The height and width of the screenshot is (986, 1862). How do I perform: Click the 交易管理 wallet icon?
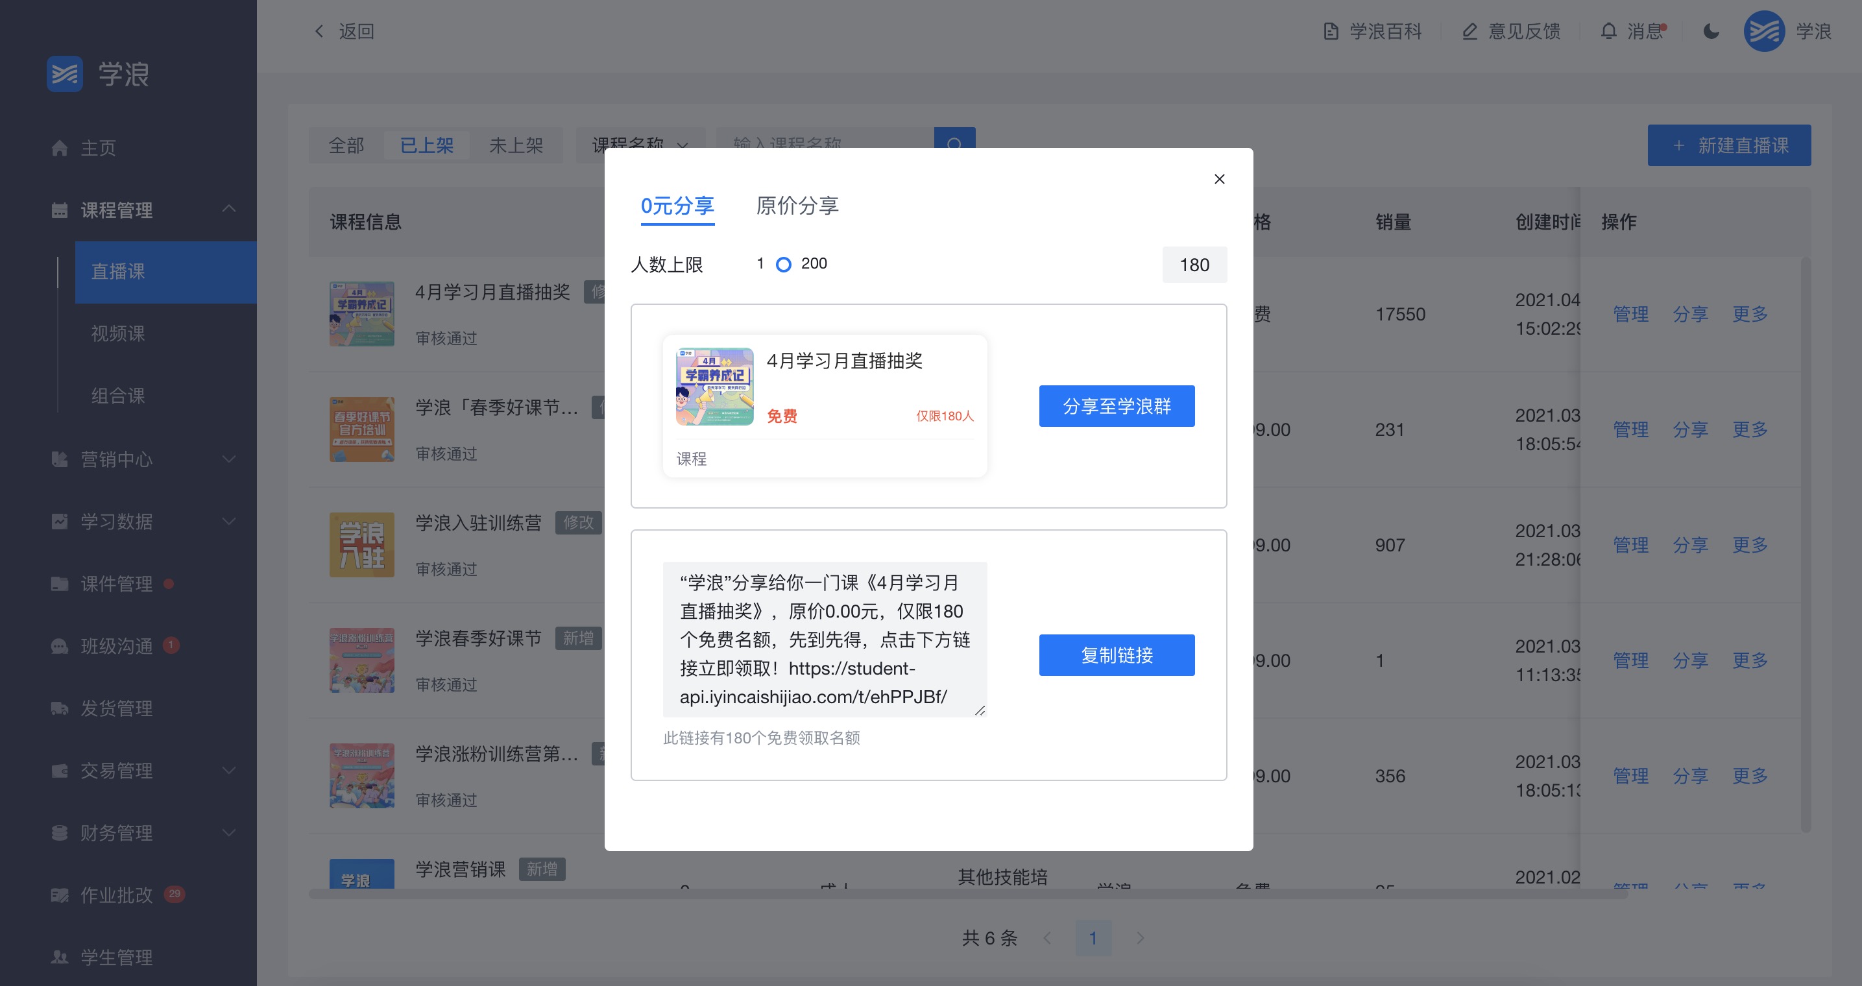coord(59,771)
